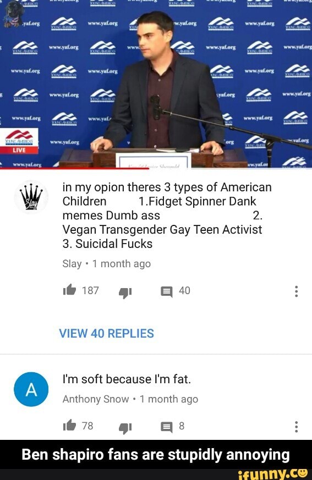Tap the LIVE badge on the video

click(x=19, y=150)
